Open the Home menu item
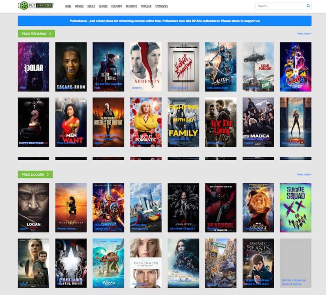 coord(68,6)
